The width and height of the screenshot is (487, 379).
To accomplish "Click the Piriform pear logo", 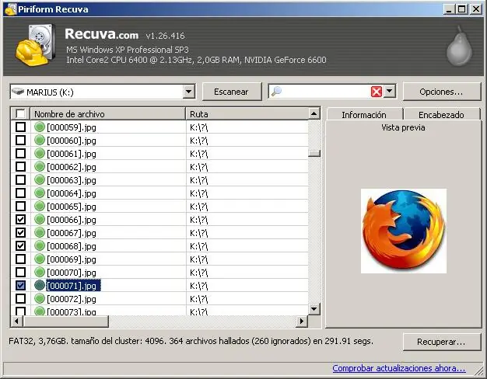I will pyautogui.click(x=459, y=47).
